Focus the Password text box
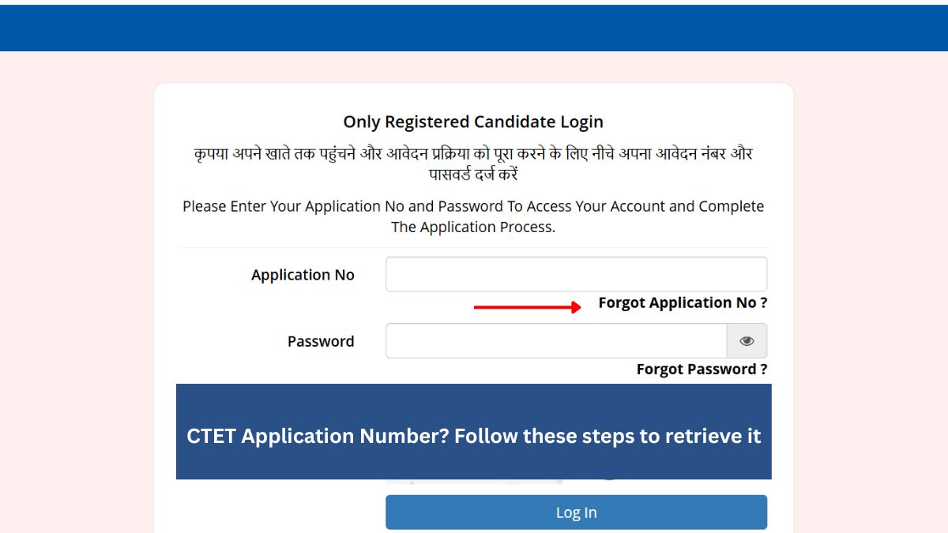The height and width of the screenshot is (533, 948). [556, 341]
